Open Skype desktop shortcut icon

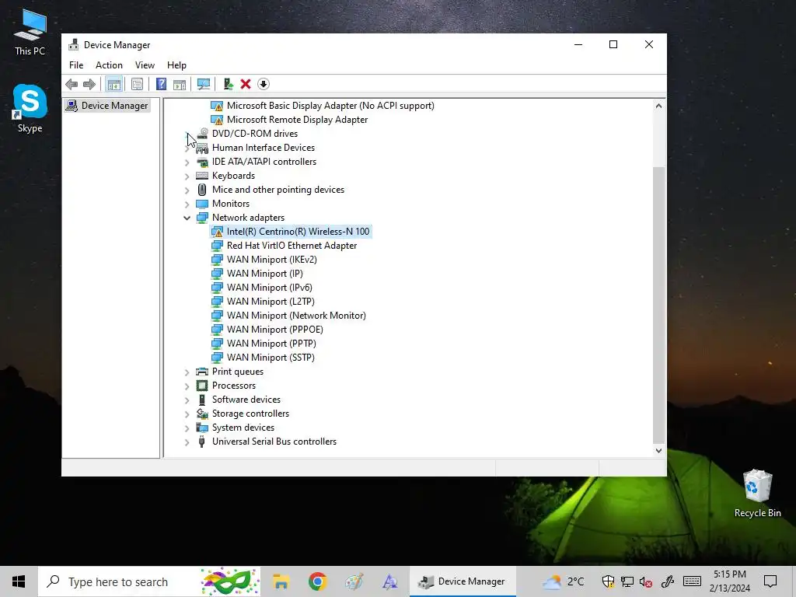(30, 101)
